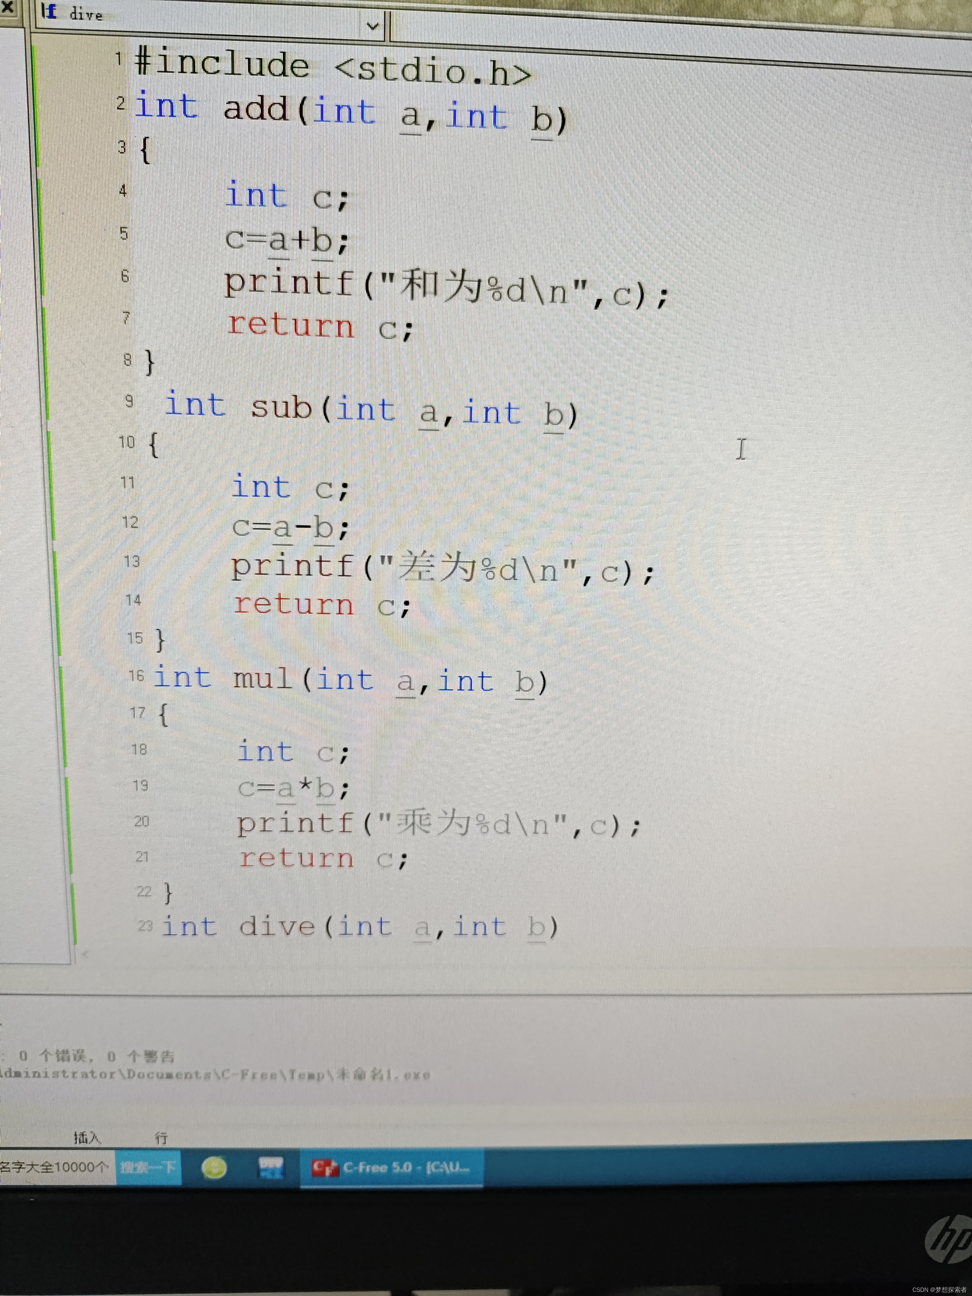Click the 行 label in status bar
This screenshot has height=1296, width=972.
pyautogui.click(x=161, y=1138)
